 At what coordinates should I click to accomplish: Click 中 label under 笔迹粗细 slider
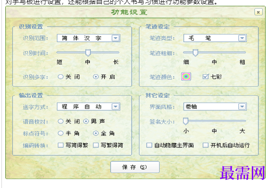[x=214, y=62]
